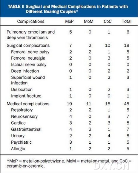
Task: Select the MoM column header
Action: click(89, 22)
